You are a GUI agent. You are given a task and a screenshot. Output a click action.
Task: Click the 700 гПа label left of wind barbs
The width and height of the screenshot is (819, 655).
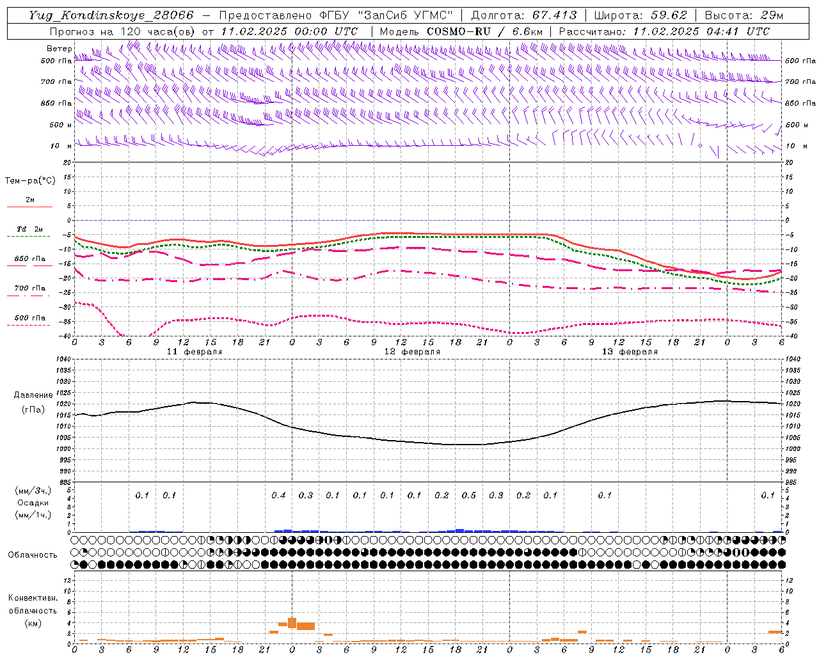pos(56,82)
